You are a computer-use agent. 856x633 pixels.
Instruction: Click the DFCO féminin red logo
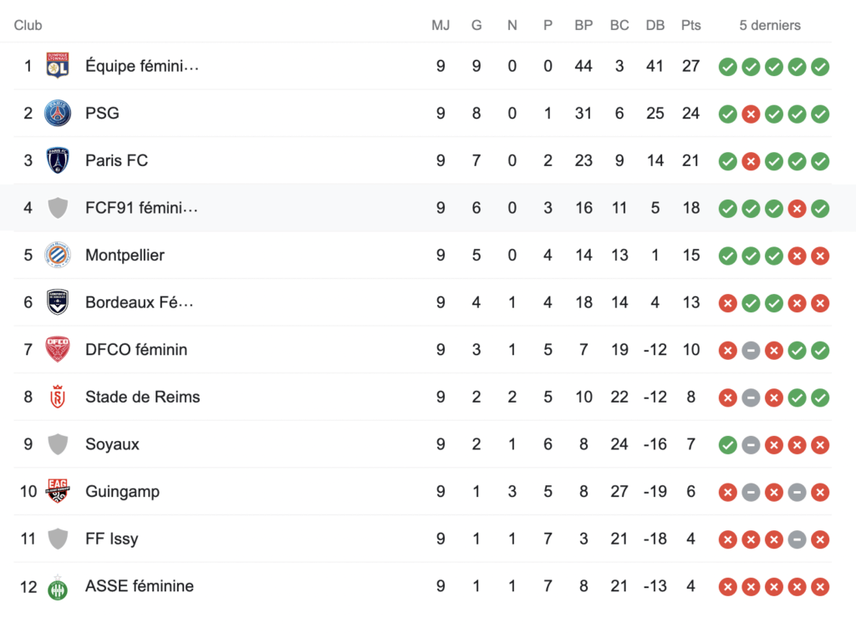(58, 349)
